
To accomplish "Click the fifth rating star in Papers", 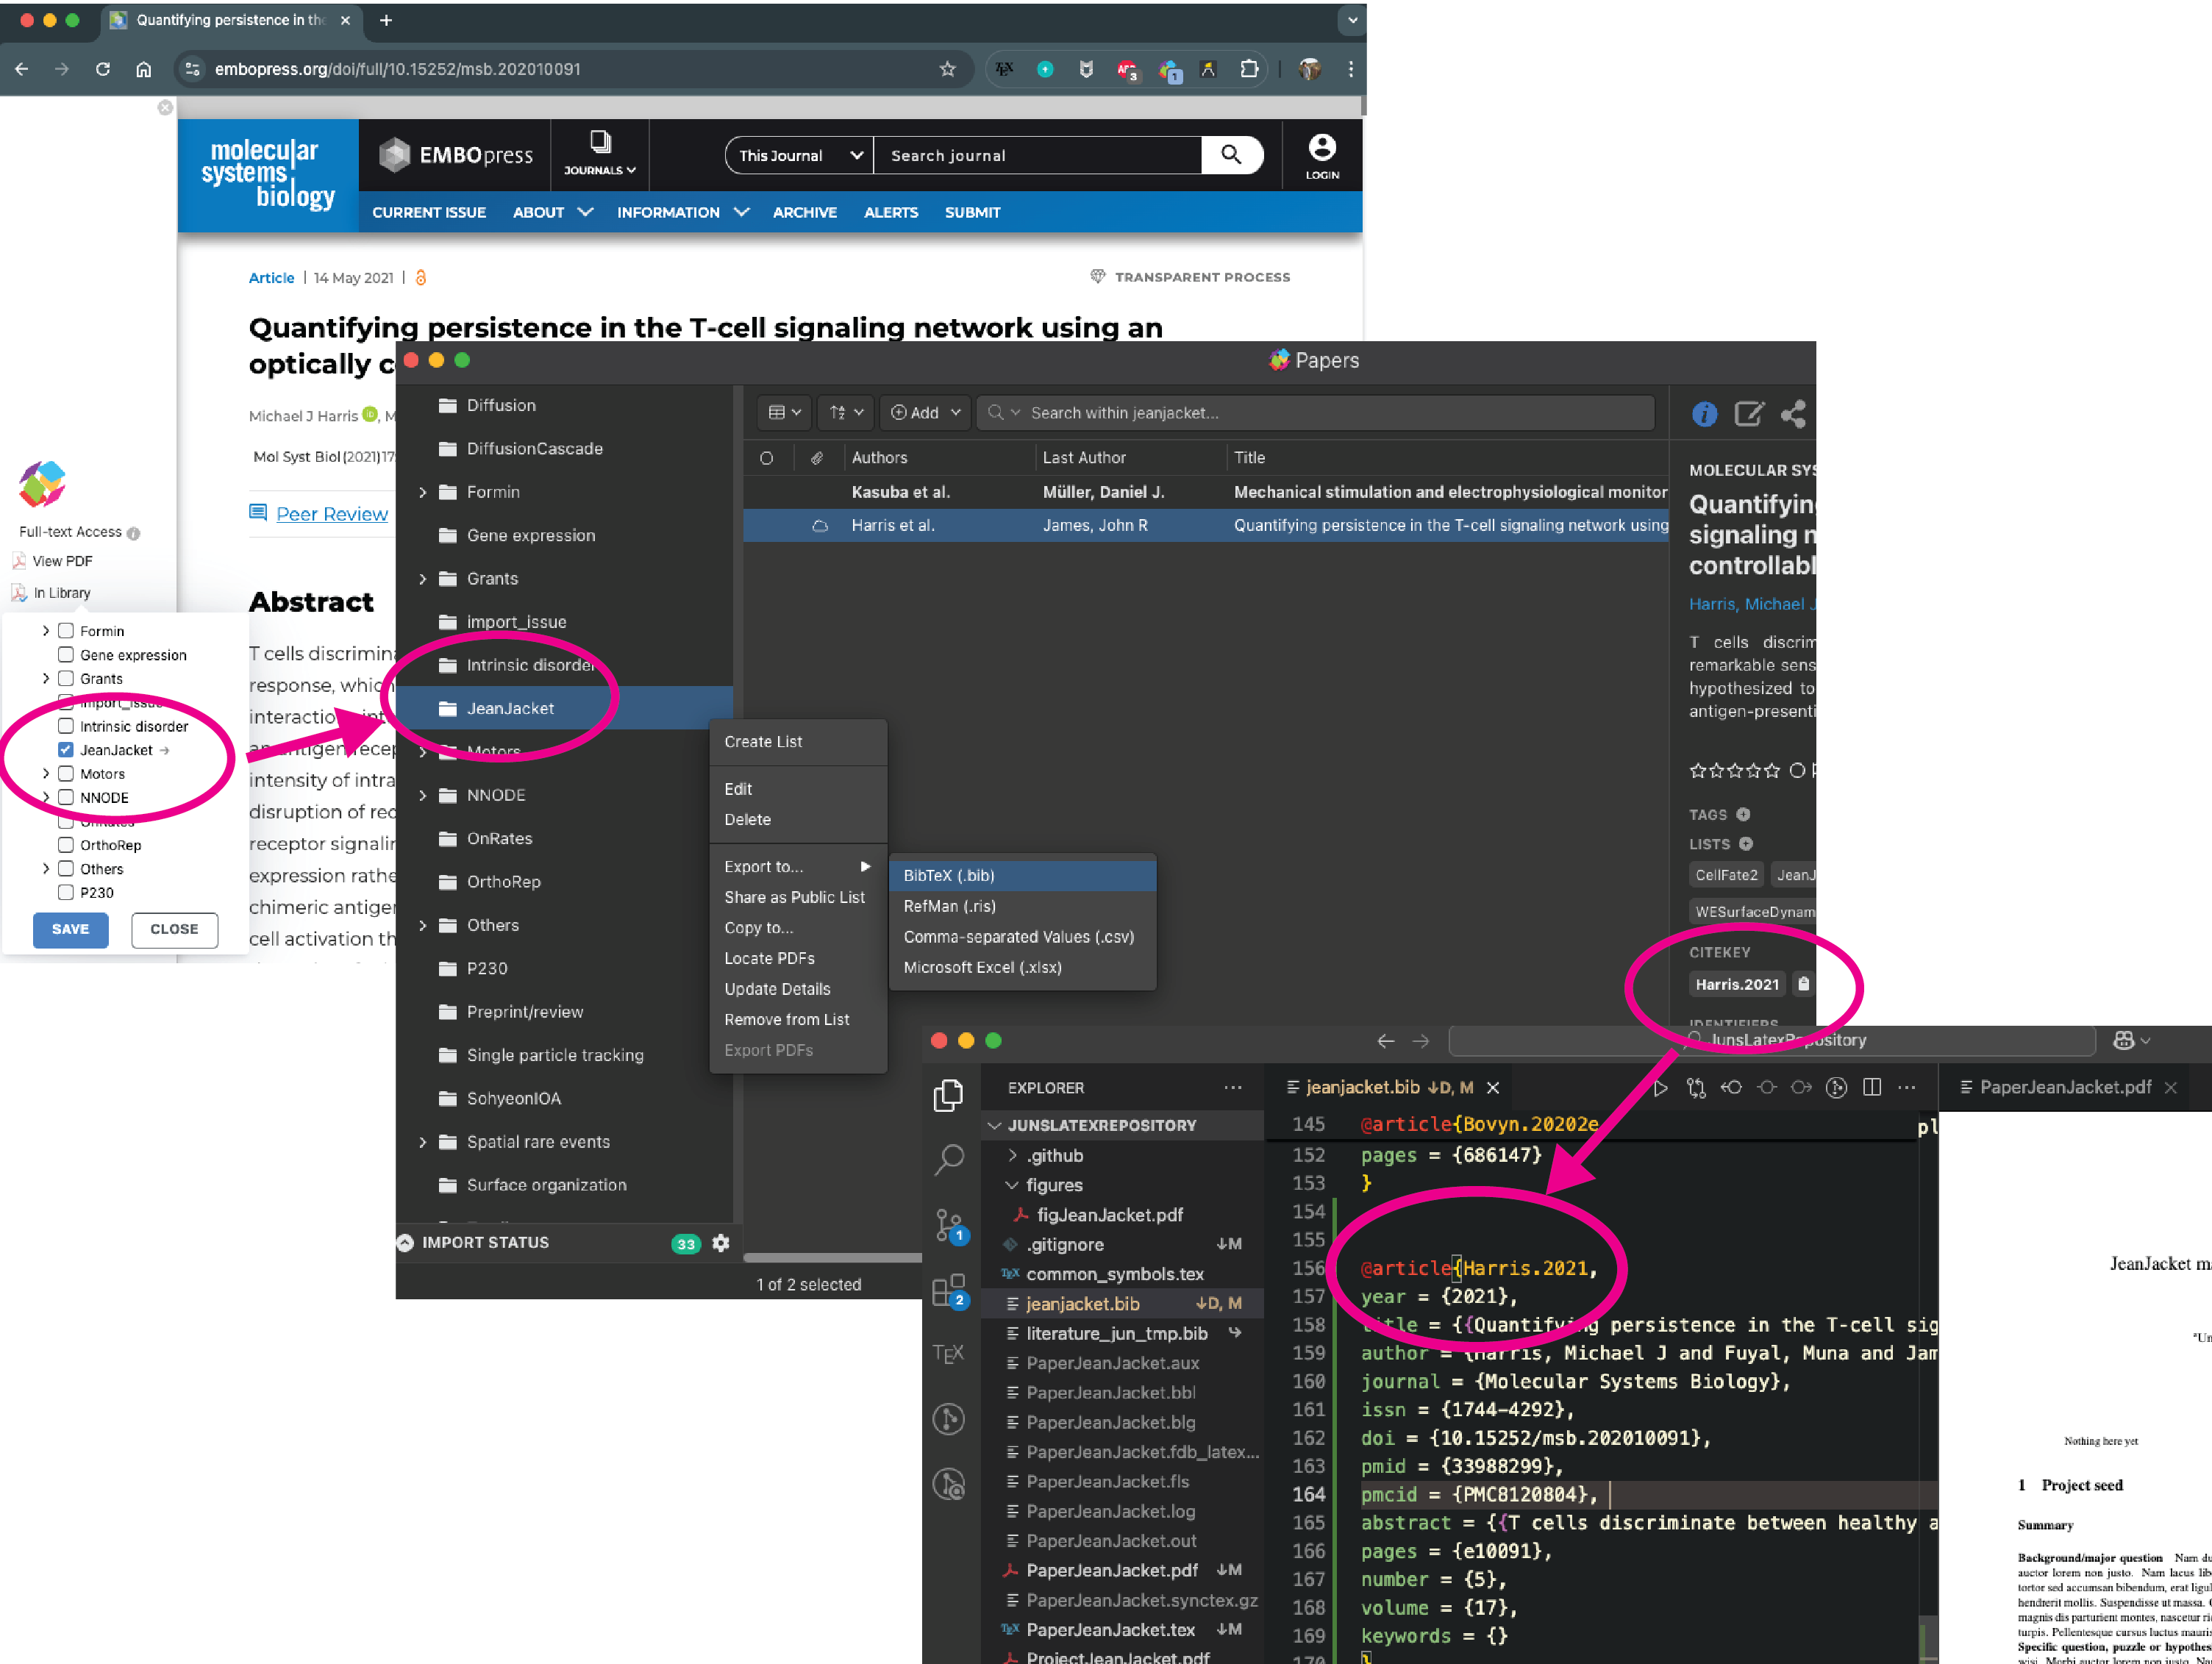I will pyautogui.click(x=1772, y=770).
